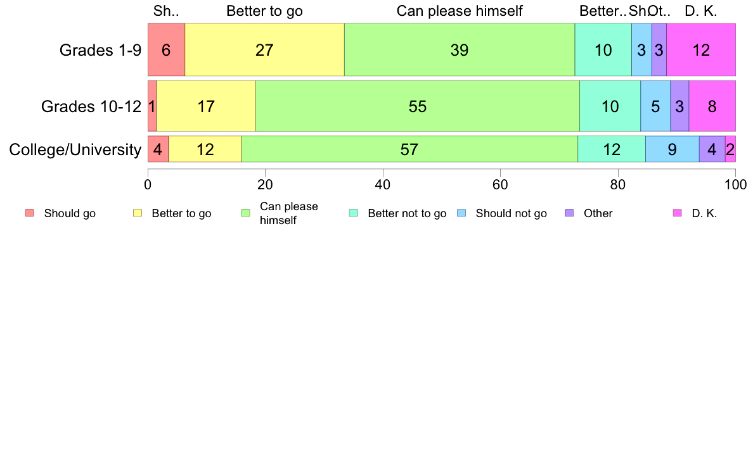Click the Can please himself column header
Screen dimensions: 753x466
(460, 11)
